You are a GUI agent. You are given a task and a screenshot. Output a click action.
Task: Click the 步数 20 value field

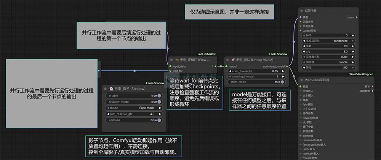click(x=328, y=46)
